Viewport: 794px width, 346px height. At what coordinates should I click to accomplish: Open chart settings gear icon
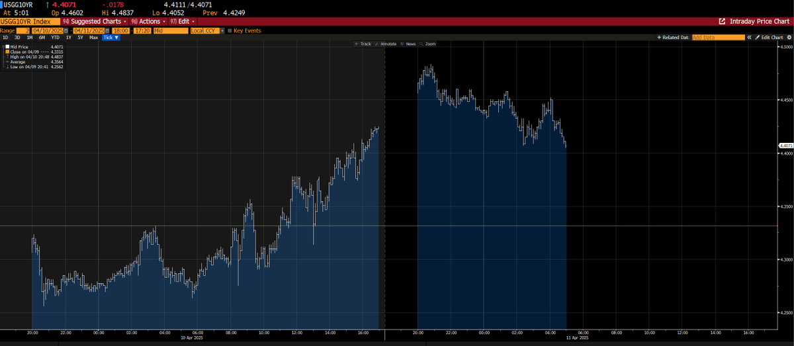point(789,38)
